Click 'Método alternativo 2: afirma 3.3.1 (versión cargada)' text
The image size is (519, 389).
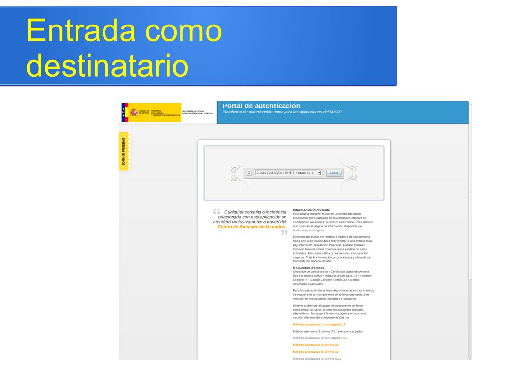(327, 332)
